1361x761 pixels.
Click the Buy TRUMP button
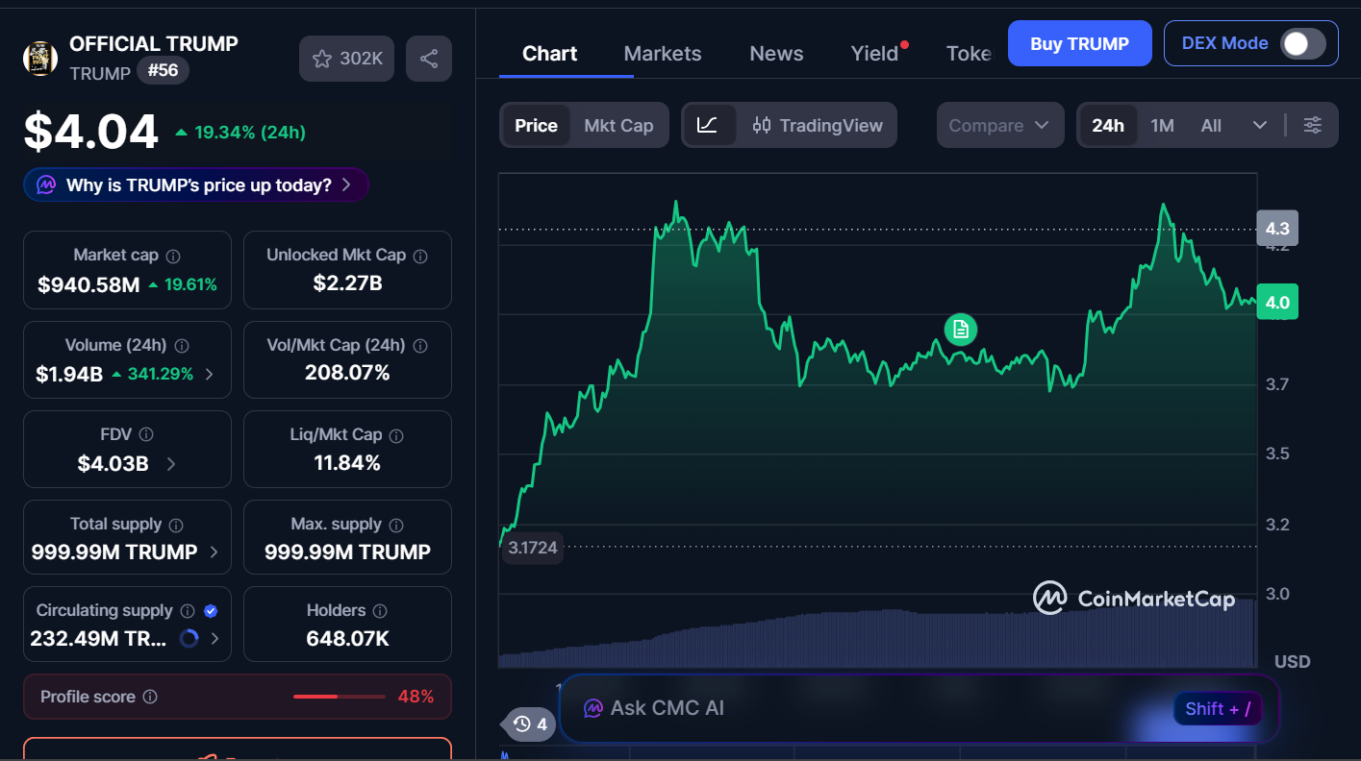pyautogui.click(x=1079, y=43)
